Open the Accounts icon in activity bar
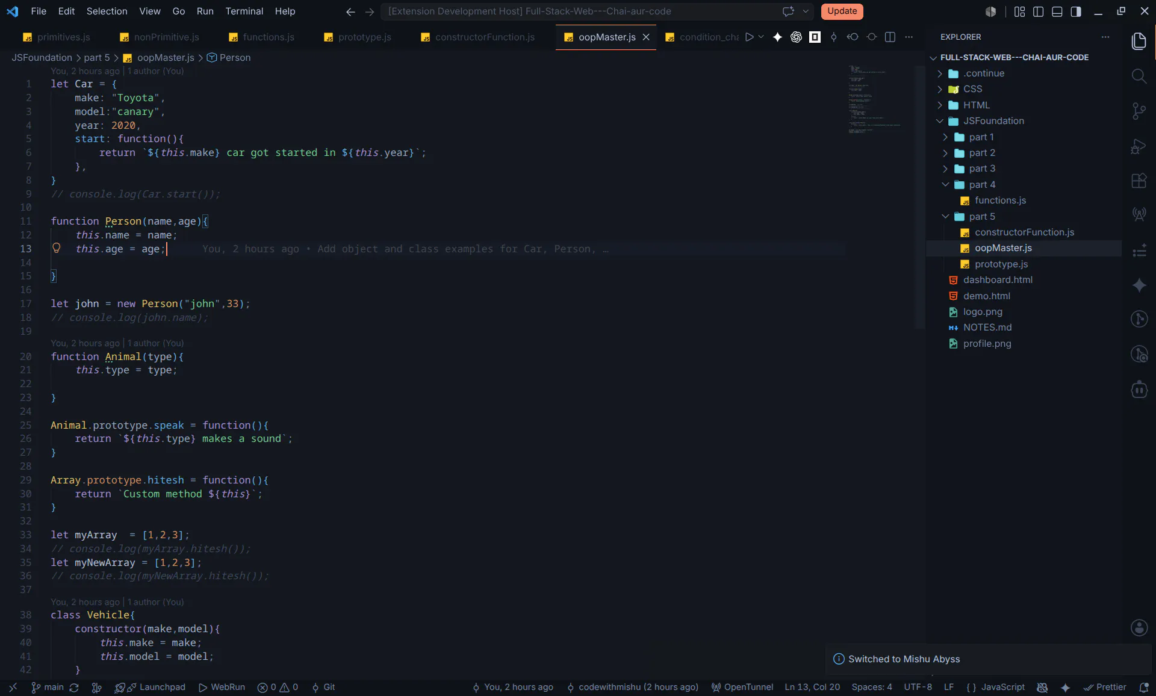The image size is (1156, 696). tap(1139, 627)
